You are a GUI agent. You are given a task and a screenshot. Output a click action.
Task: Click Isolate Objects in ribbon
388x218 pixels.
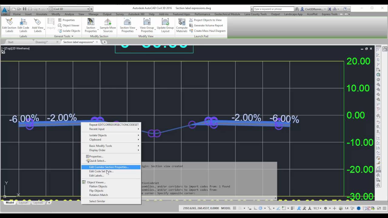point(69,31)
